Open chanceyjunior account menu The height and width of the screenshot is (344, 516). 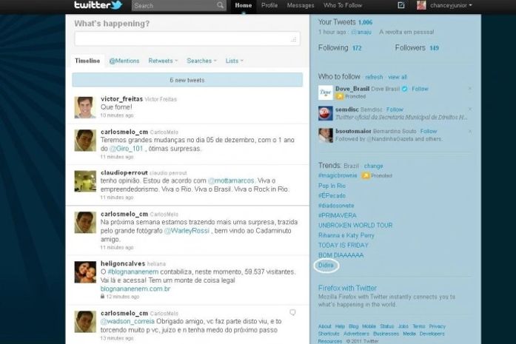[444, 5]
